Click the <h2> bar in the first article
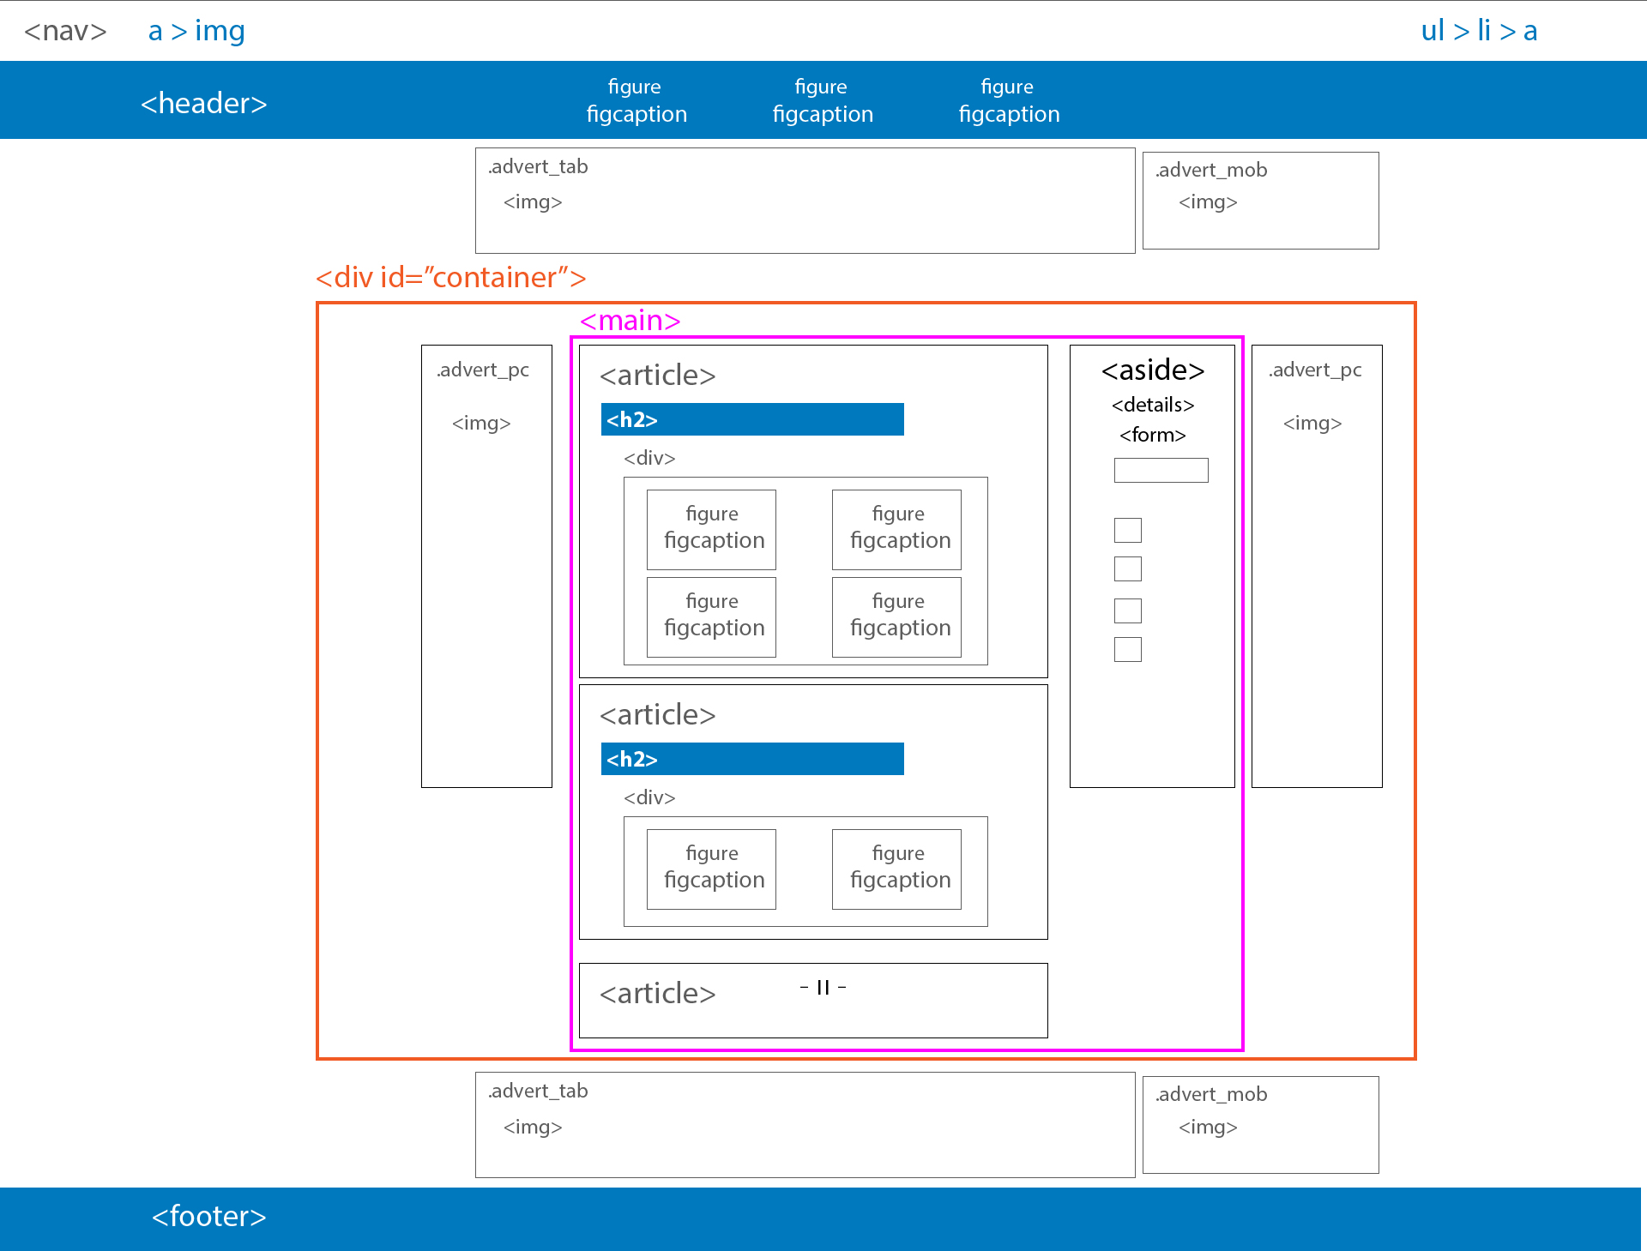 (752, 419)
